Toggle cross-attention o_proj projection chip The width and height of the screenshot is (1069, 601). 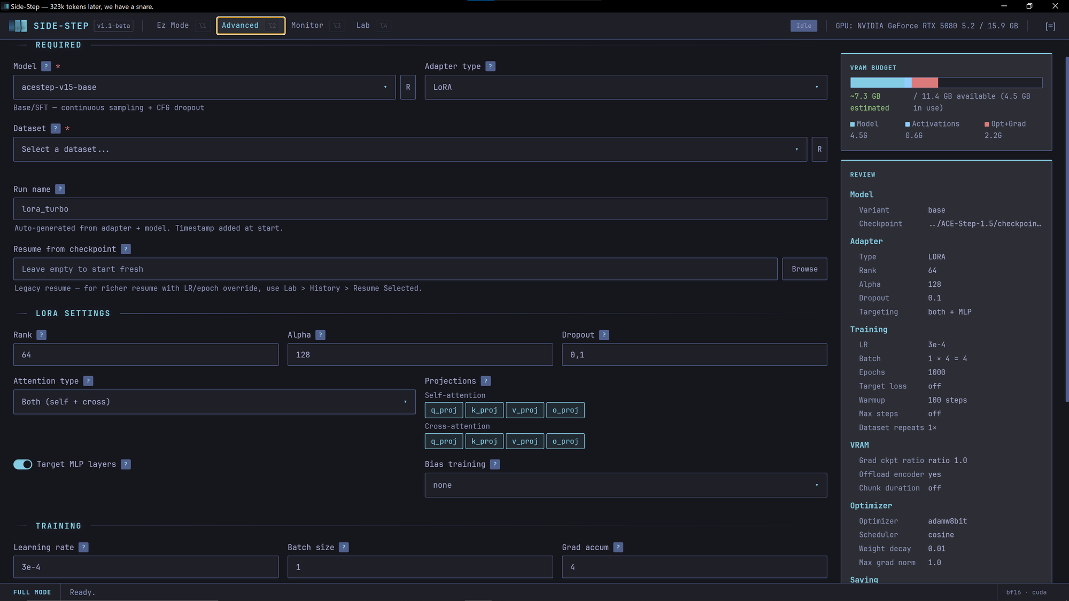[x=565, y=441]
